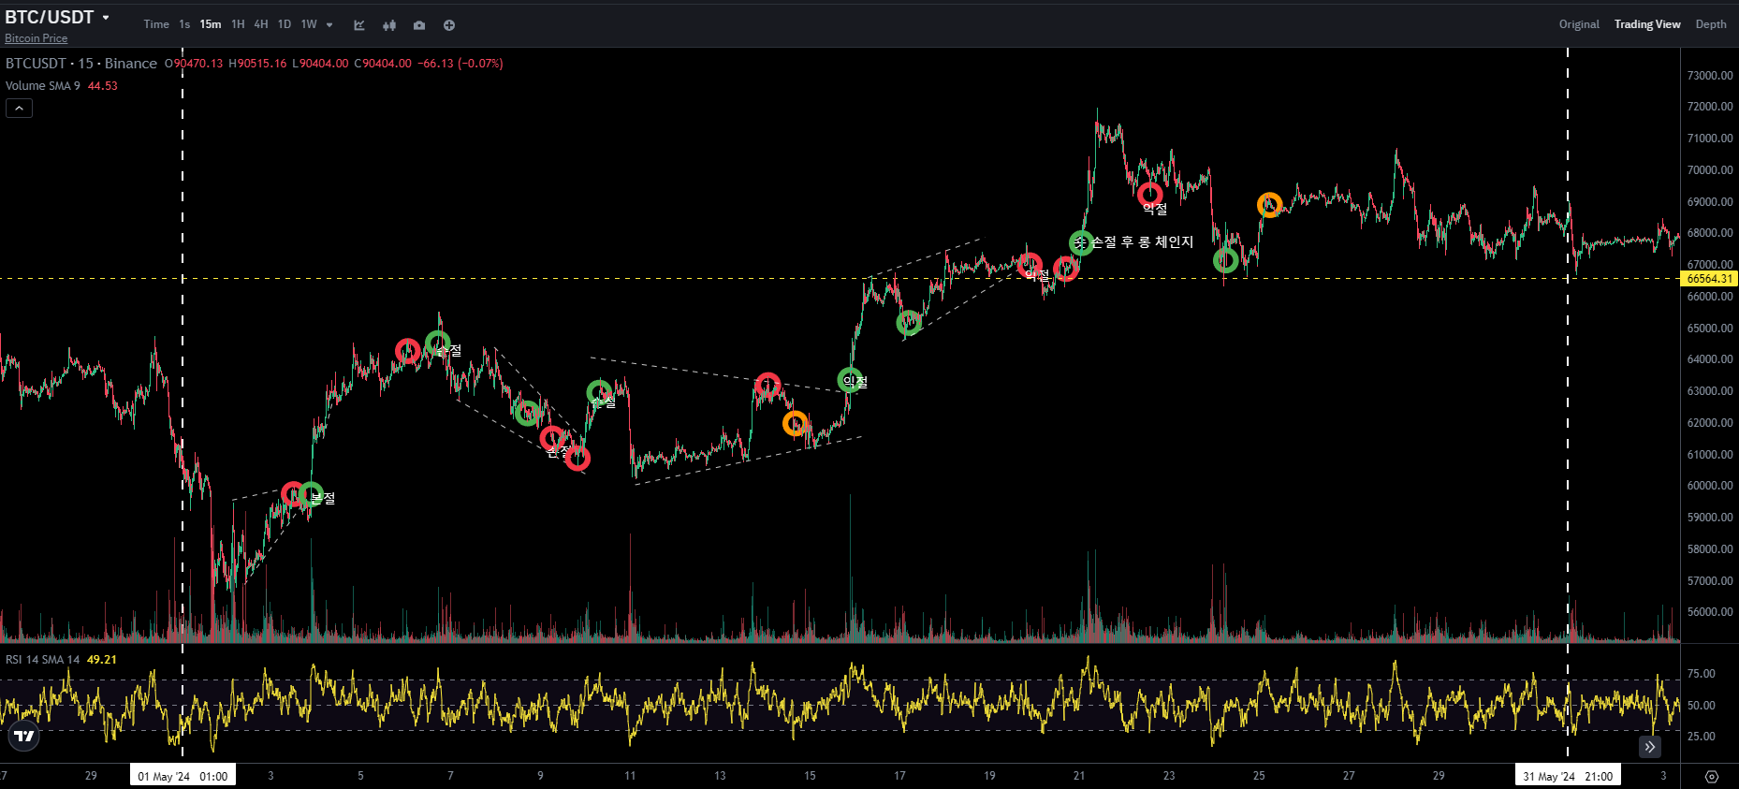Open the technical indicators icon
1739x789 pixels.
(x=359, y=25)
